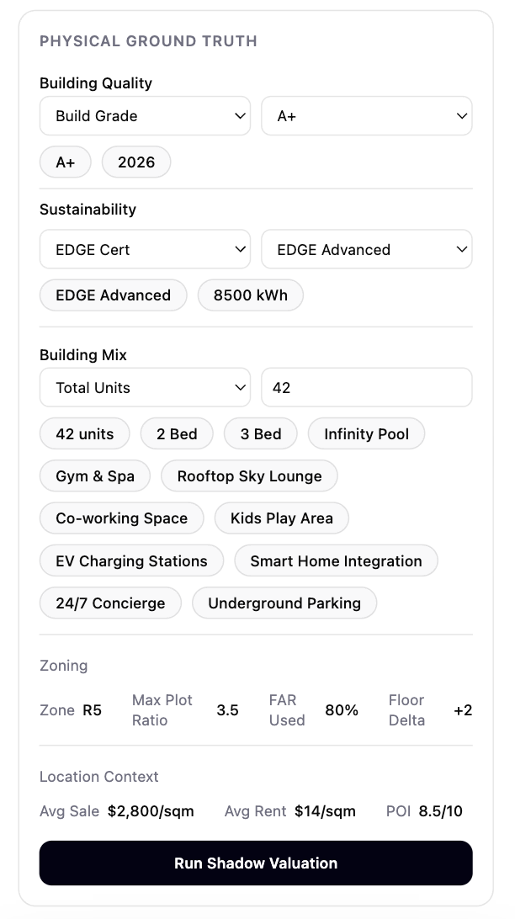The image size is (515, 919).
Task: Select the 42 units chip
Action: click(85, 434)
